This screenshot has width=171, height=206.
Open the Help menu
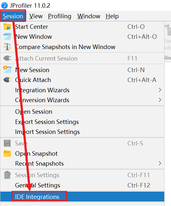(x=112, y=16)
